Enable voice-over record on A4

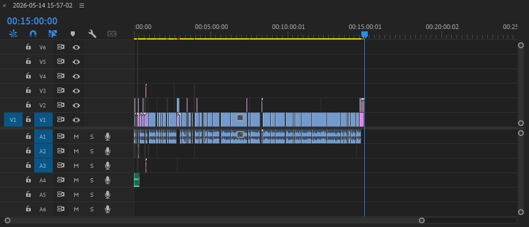click(108, 180)
